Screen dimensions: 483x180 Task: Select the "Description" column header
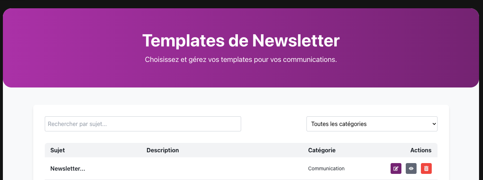click(x=162, y=150)
